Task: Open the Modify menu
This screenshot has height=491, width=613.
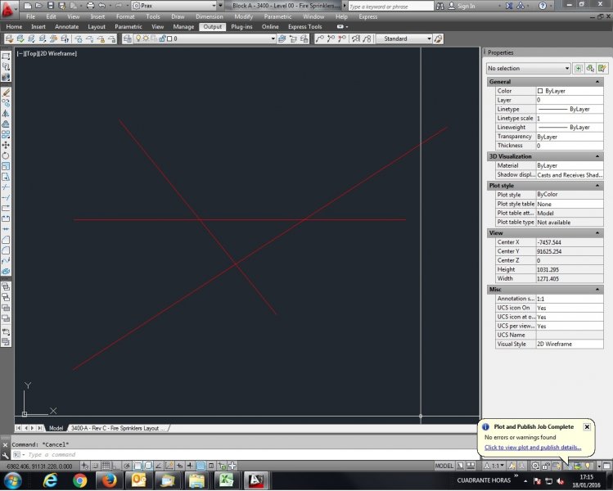Action: point(243,17)
